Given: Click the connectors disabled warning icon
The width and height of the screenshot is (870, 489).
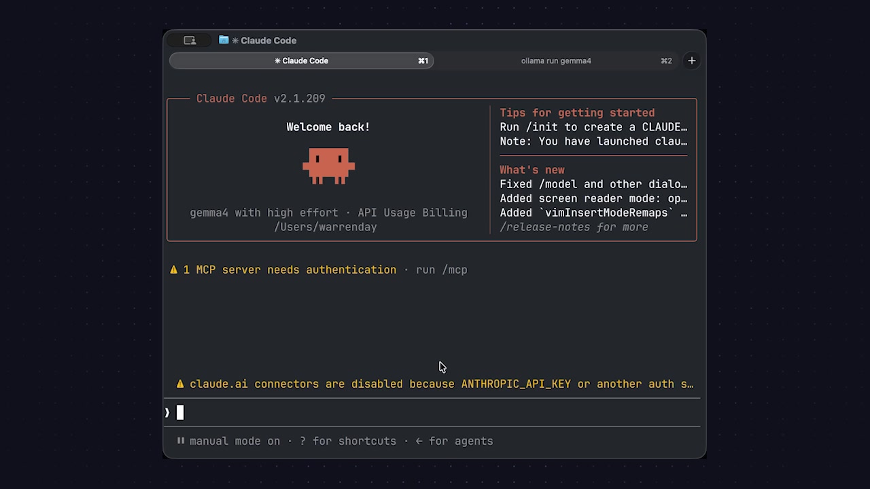Looking at the screenshot, I should (x=180, y=384).
